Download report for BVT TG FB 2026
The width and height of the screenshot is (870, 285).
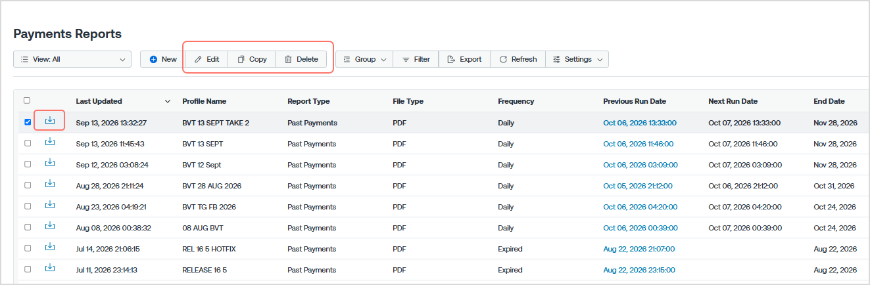coord(50,205)
